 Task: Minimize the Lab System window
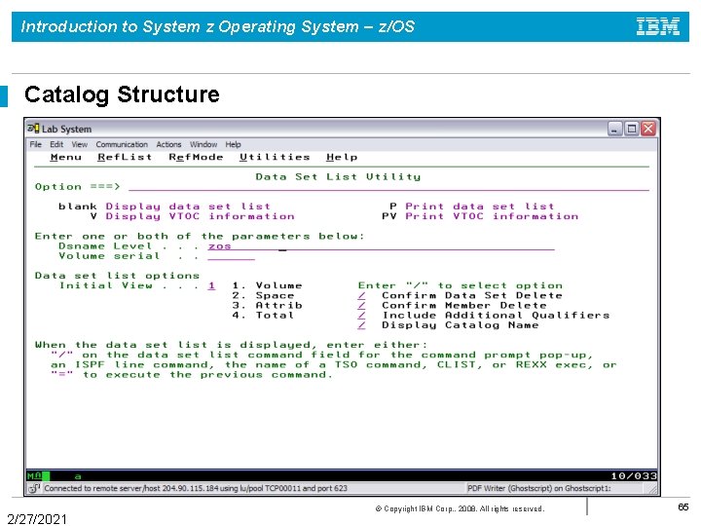coord(614,129)
